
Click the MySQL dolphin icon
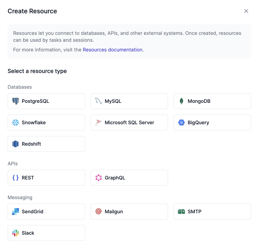pos(98,101)
